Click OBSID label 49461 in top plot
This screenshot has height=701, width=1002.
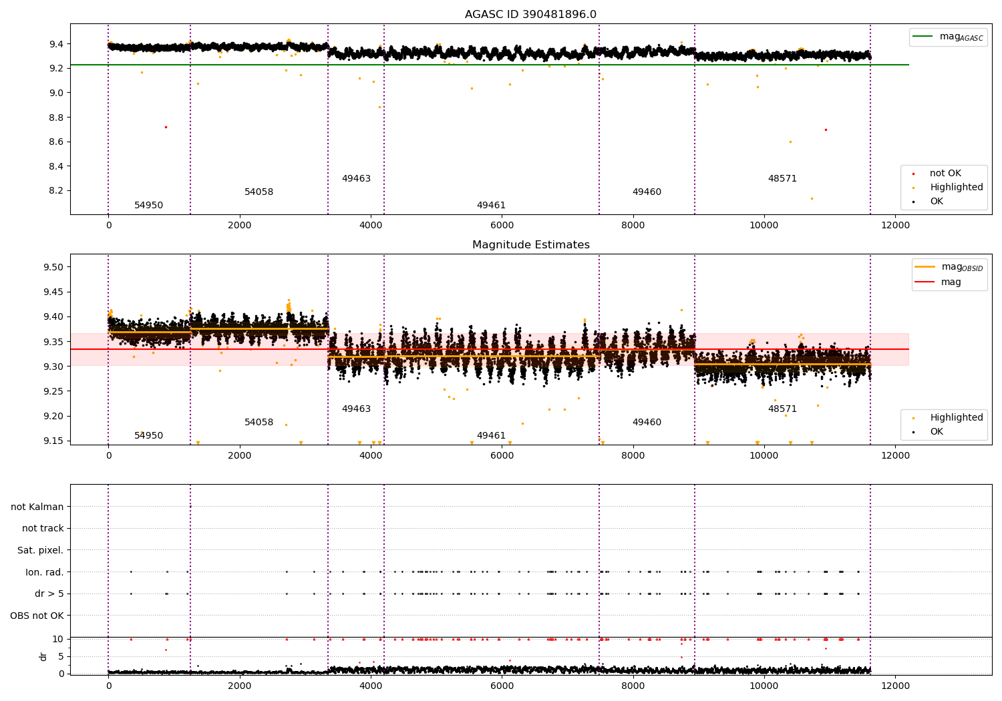pos(491,206)
